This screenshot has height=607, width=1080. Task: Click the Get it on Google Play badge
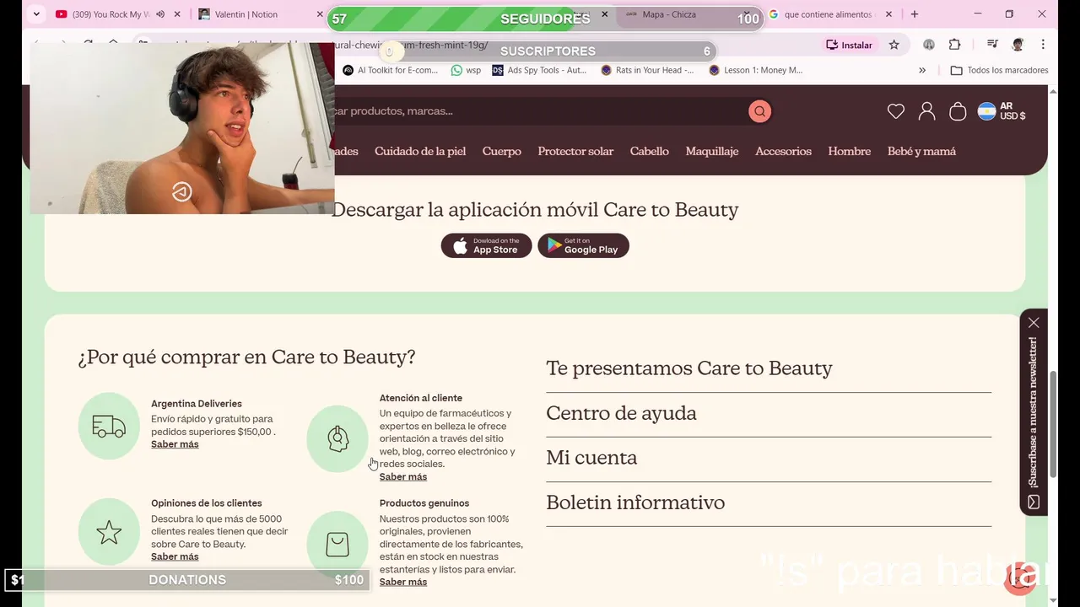(x=583, y=245)
